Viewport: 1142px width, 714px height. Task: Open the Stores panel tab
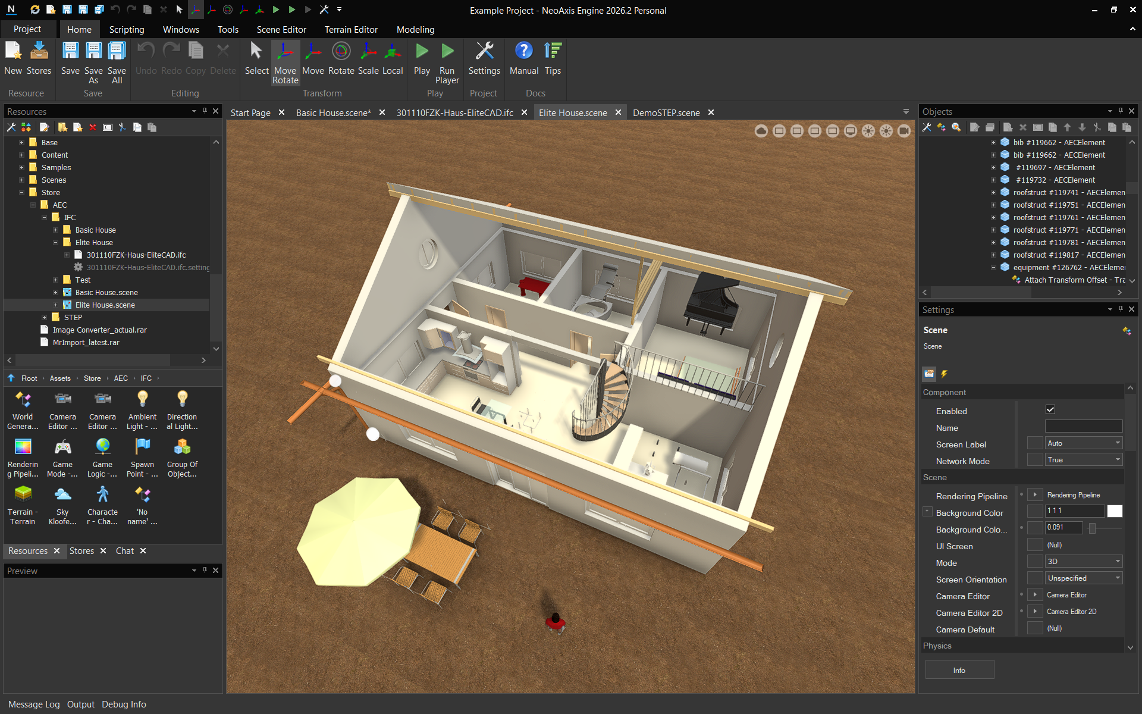81,551
